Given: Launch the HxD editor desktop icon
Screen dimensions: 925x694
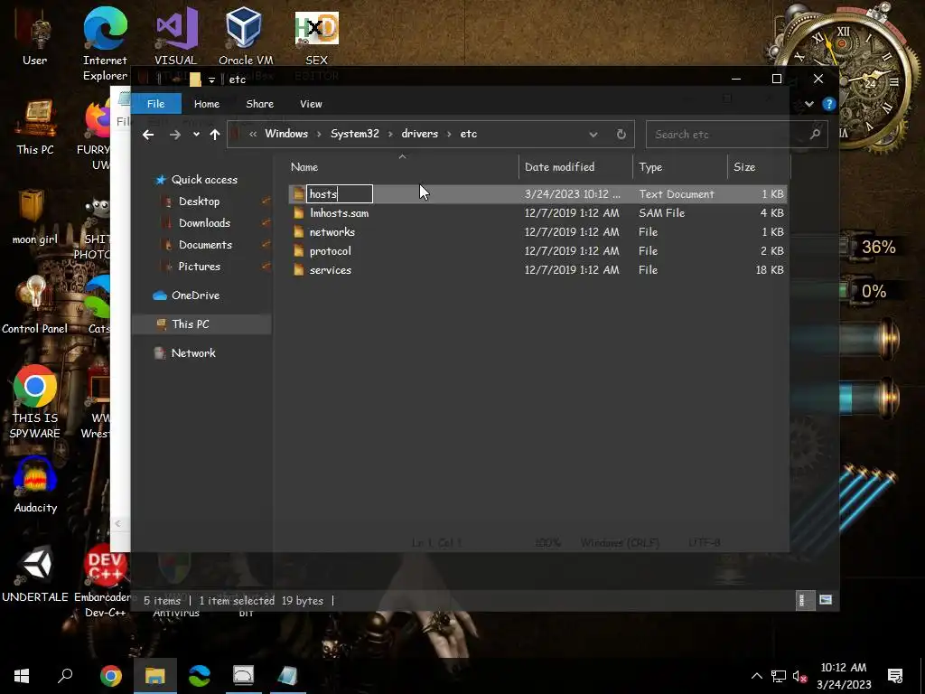Looking at the screenshot, I should [x=316, y=36].
